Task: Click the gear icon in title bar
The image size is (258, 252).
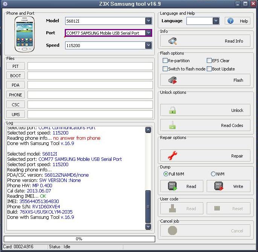Action: pos(5,4)
